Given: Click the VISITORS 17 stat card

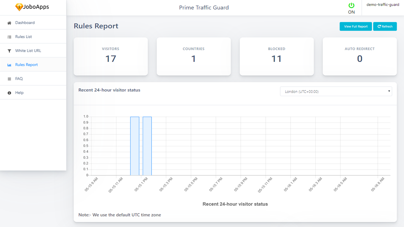Looking at the screenshot, I should [111, 56].
